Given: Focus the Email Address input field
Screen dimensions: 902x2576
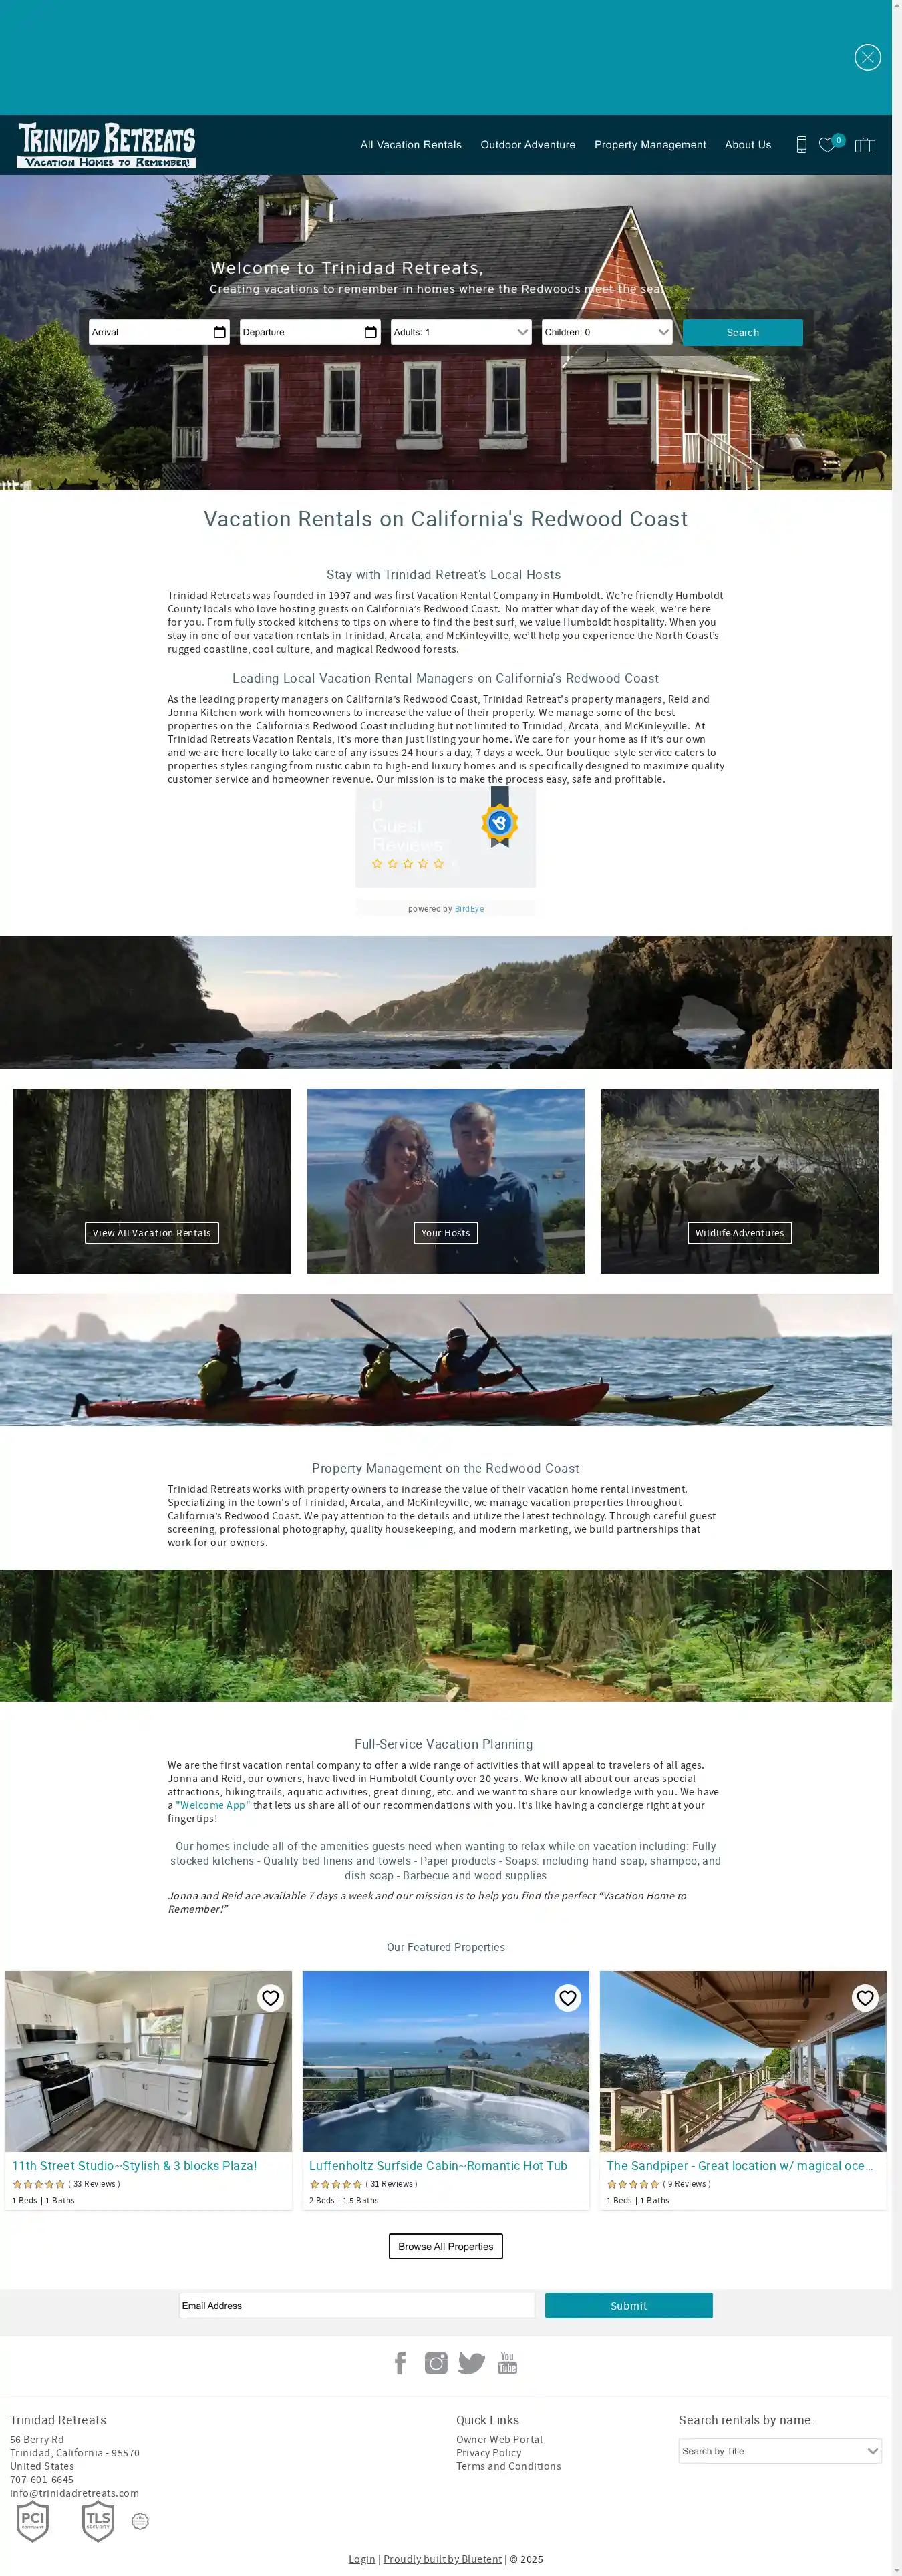Looking at the screenshot, I should coord(357,2305).
